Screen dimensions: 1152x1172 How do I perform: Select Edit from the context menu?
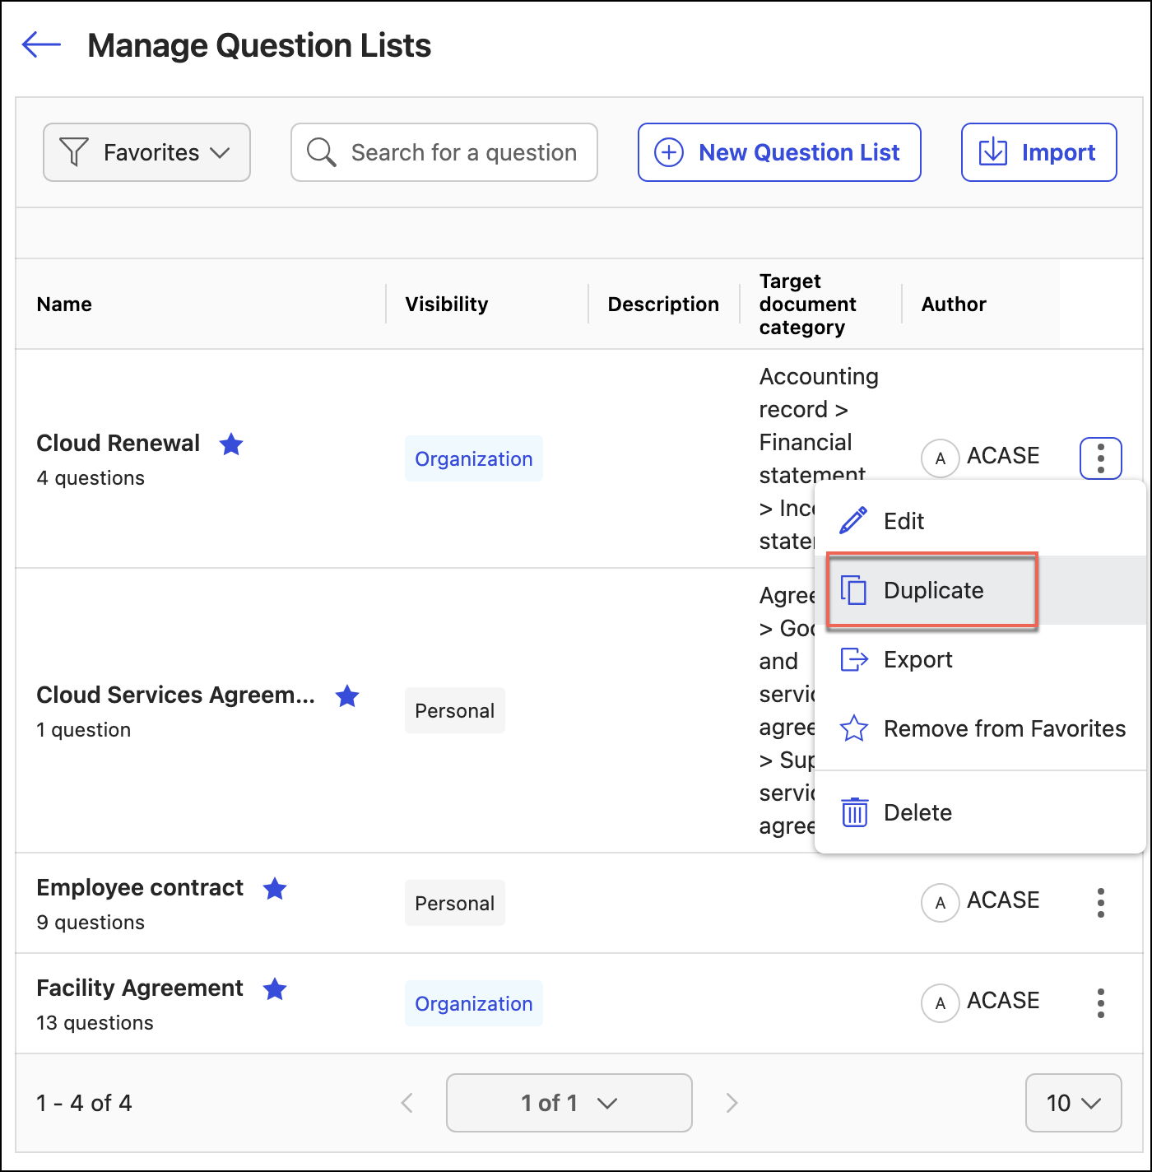pos(903,521)
